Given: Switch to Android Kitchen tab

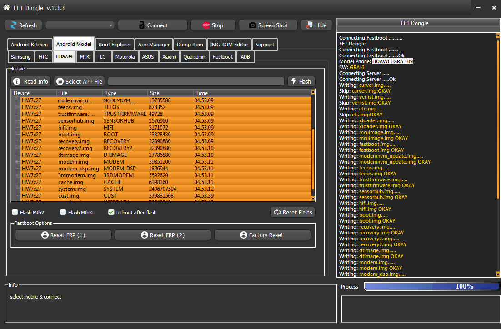Looking at the screenshot, I should pyautogui.click(x=30, y=45).
